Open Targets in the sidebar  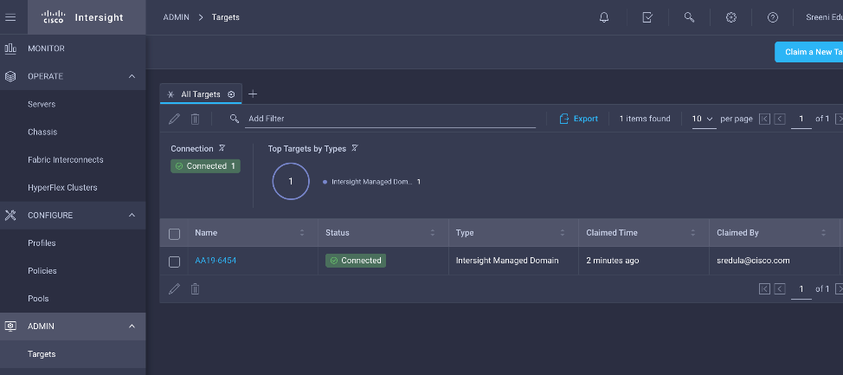click(x=42, y=354)
